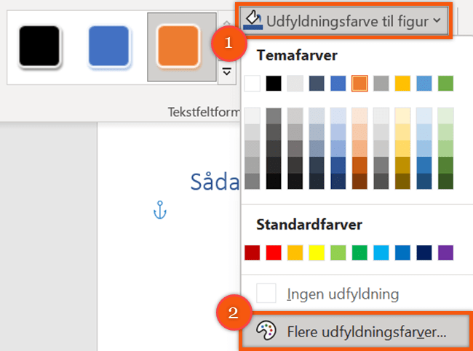473x351 pixels.
Task: Select the light blue standard color
Action: click(381, 253)
